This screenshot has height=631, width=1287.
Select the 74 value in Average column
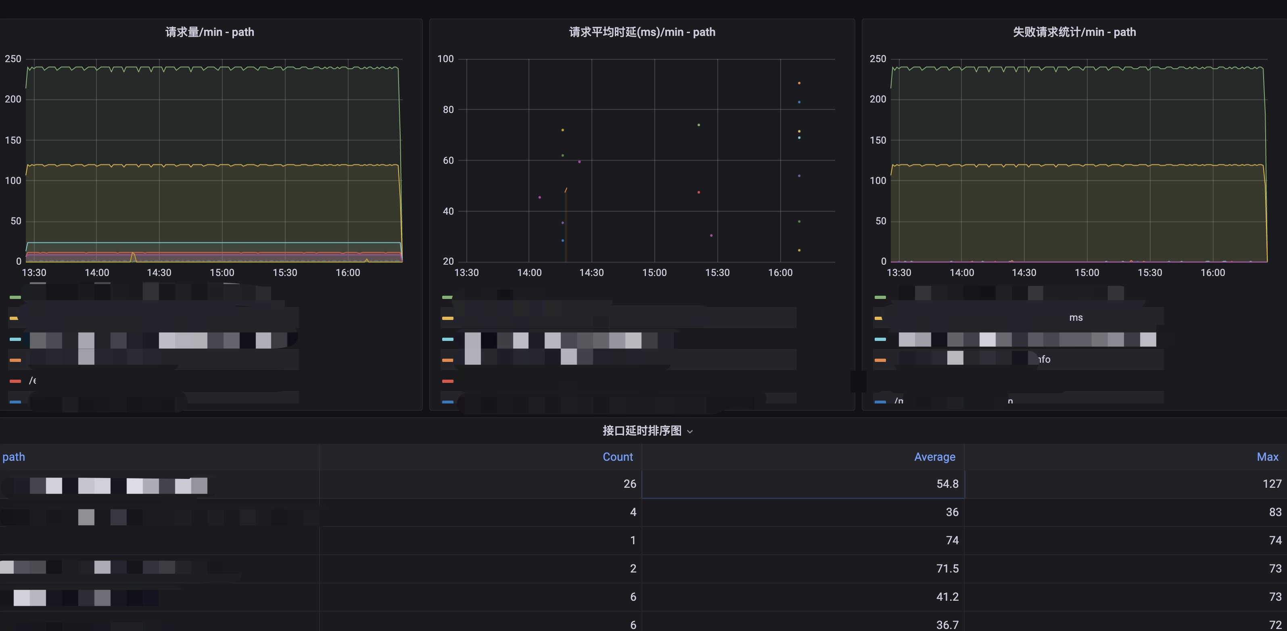click(x=803, y=541)
